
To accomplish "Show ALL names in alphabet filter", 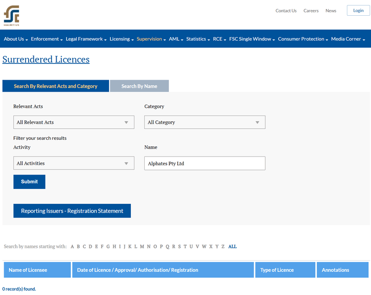I will point(232,246).
